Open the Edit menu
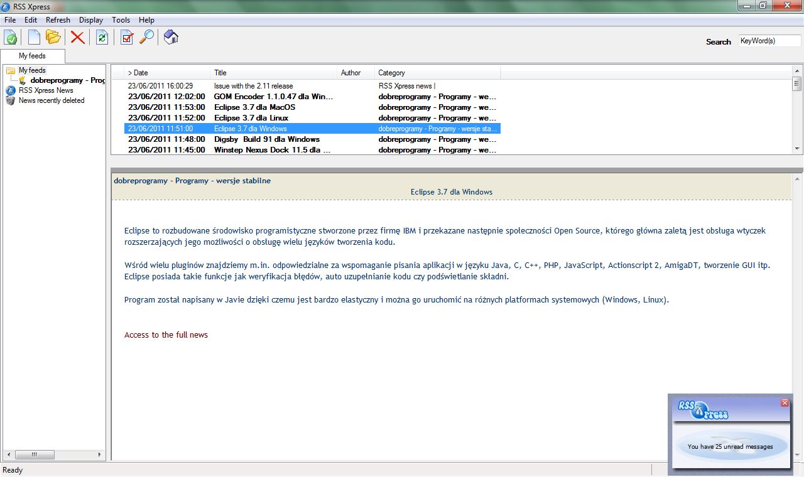 [x=31, y=20]
